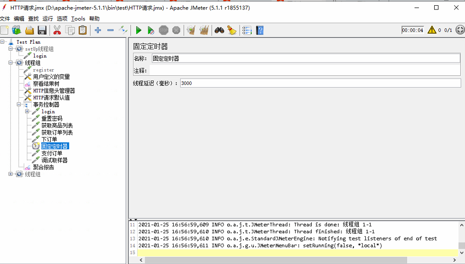Select HTTP信息头管理器 element
Viewport: 465px width, 264px height.
click(54, 91)
